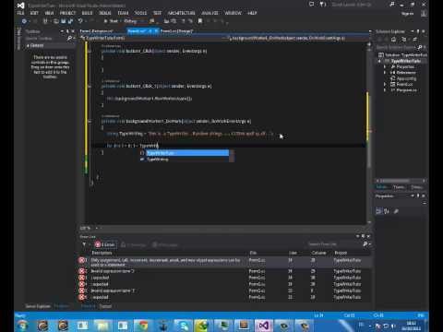Click the Navigate Backward toolbar icon
The height and width of the screenshot is (332, 443).
24,21
